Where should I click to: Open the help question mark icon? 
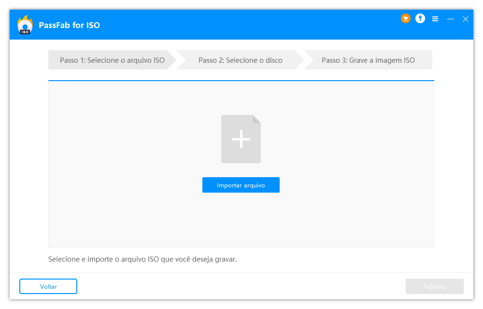click(420, 18)
